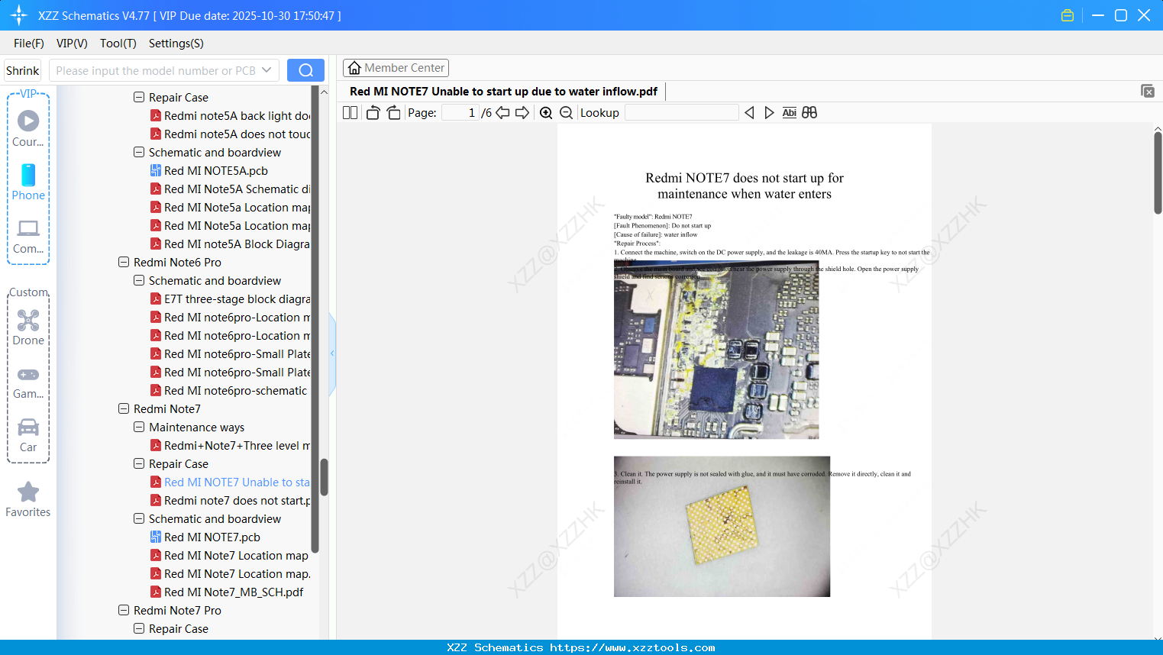The width and height of the screenshot is (1163, 655).
Task: Find next lookup match
Action: point(769,113)
